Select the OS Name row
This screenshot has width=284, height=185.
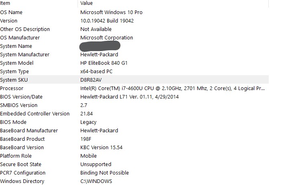click(x=134, y=12)
